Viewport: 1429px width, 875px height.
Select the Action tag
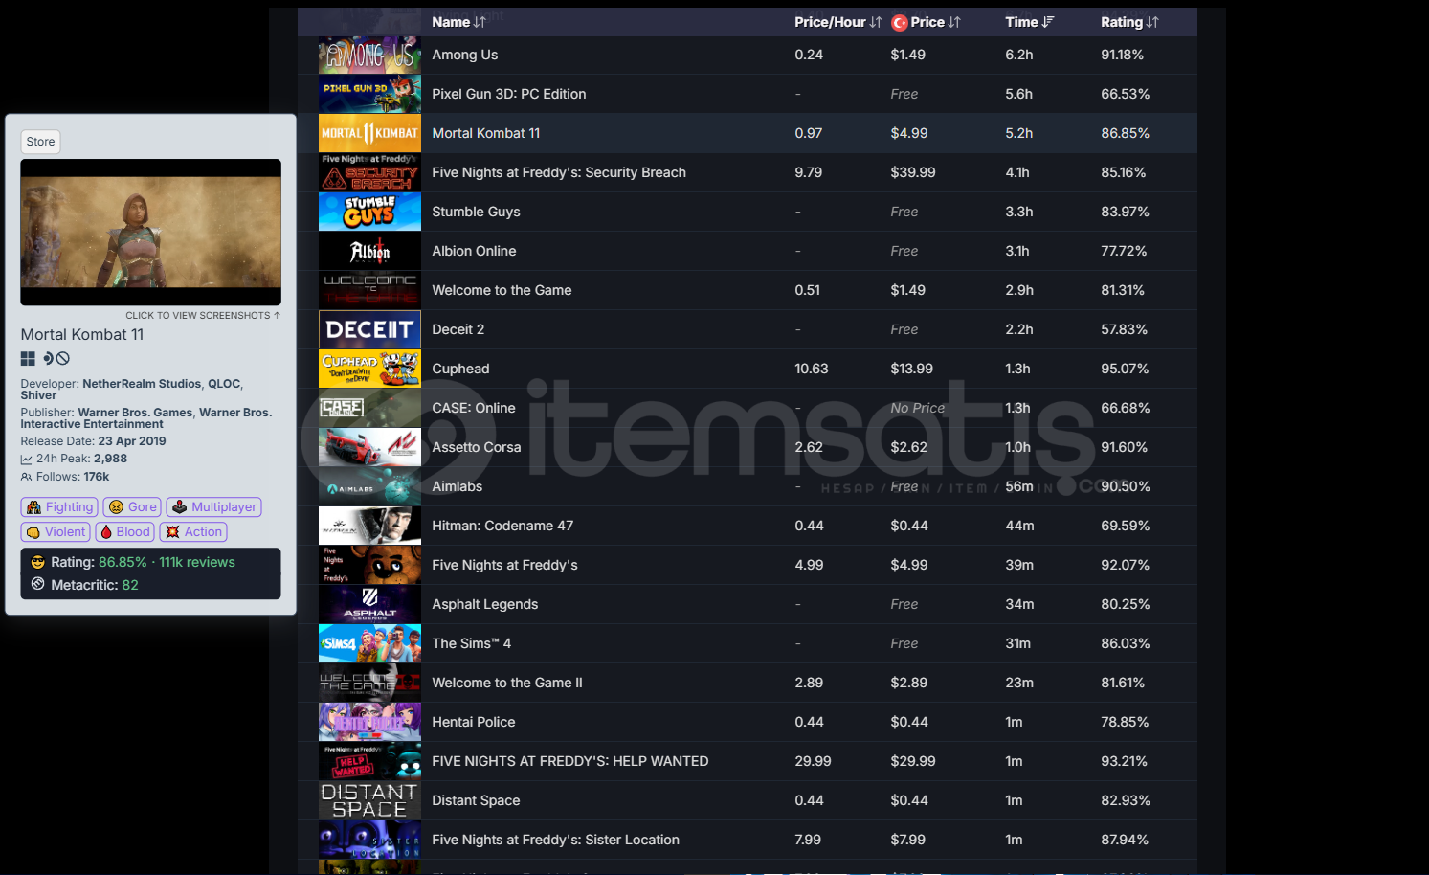point(193,532)
